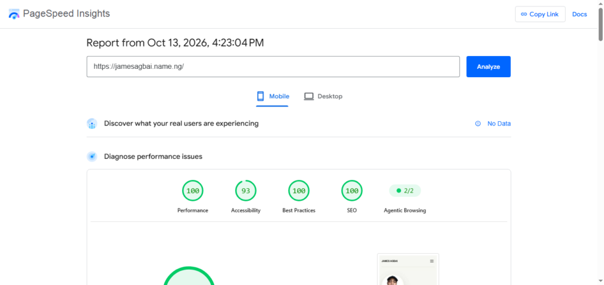Click the URL input field
604x285 pixels.
[x=273, y=67]
